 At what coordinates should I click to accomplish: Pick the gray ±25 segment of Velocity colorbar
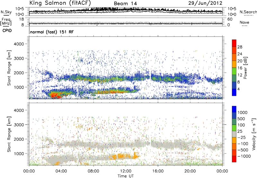(234, 134)
